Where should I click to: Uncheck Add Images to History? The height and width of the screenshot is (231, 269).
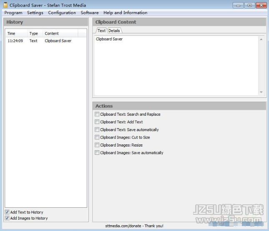tap(7, 218)
